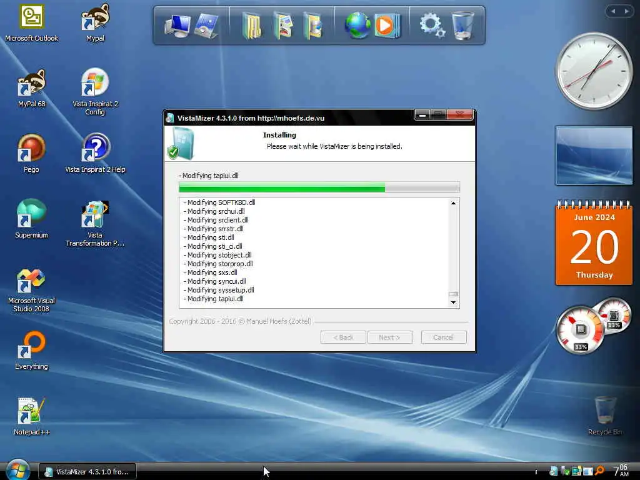
Task: Launch Microsoft Visual Studio 2008 shortcut
Action: 31,291
